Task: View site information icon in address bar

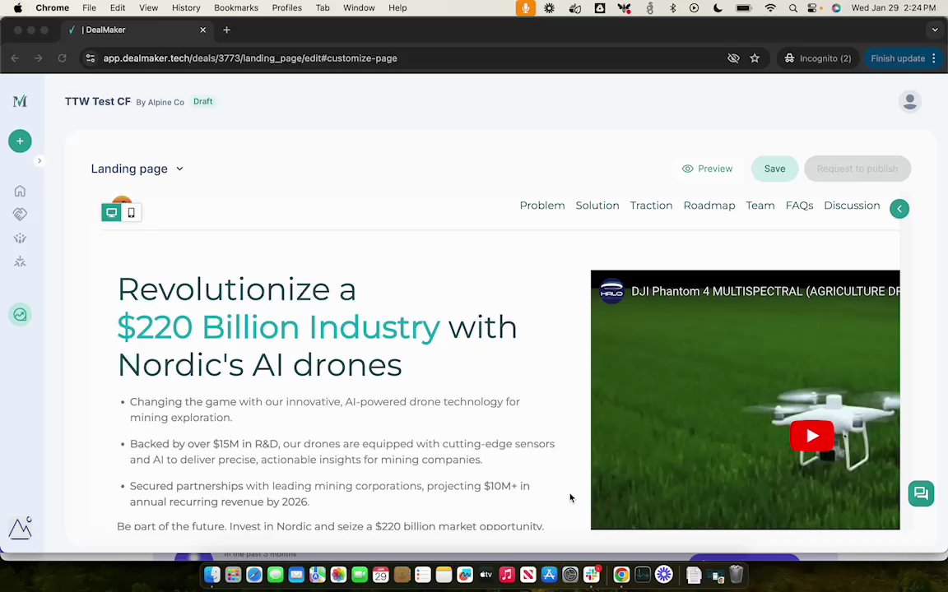Action: coord(90,58)
